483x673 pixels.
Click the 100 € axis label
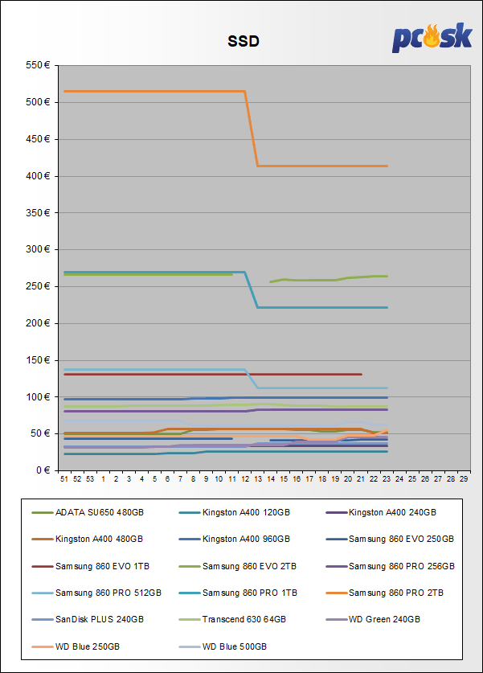(x=38, y=397)
